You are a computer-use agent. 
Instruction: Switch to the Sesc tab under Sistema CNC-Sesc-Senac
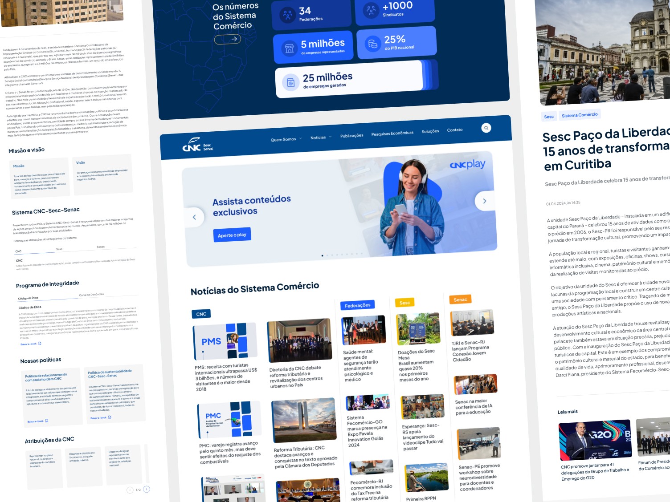(x=59, y=249)
